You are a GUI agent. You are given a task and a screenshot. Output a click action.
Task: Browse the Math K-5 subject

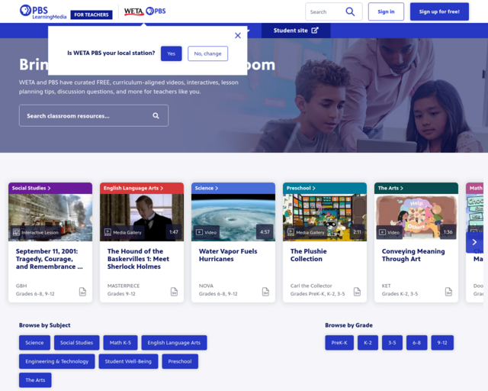[x=120, y=343]
